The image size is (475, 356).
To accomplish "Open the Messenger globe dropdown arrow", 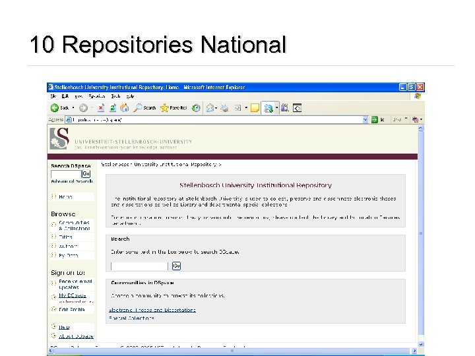I will pos(276,108).
